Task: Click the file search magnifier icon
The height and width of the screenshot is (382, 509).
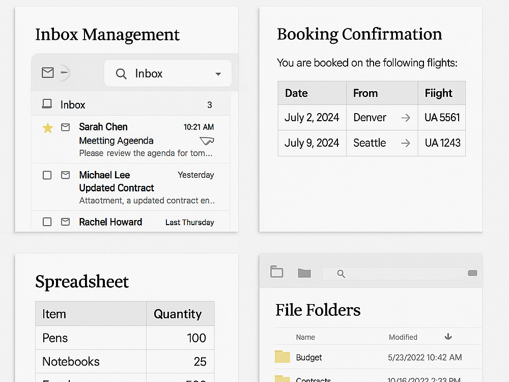Action: [341, 274]
